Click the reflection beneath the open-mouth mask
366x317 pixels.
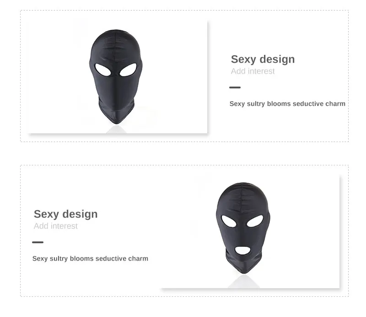click(243, 281)
